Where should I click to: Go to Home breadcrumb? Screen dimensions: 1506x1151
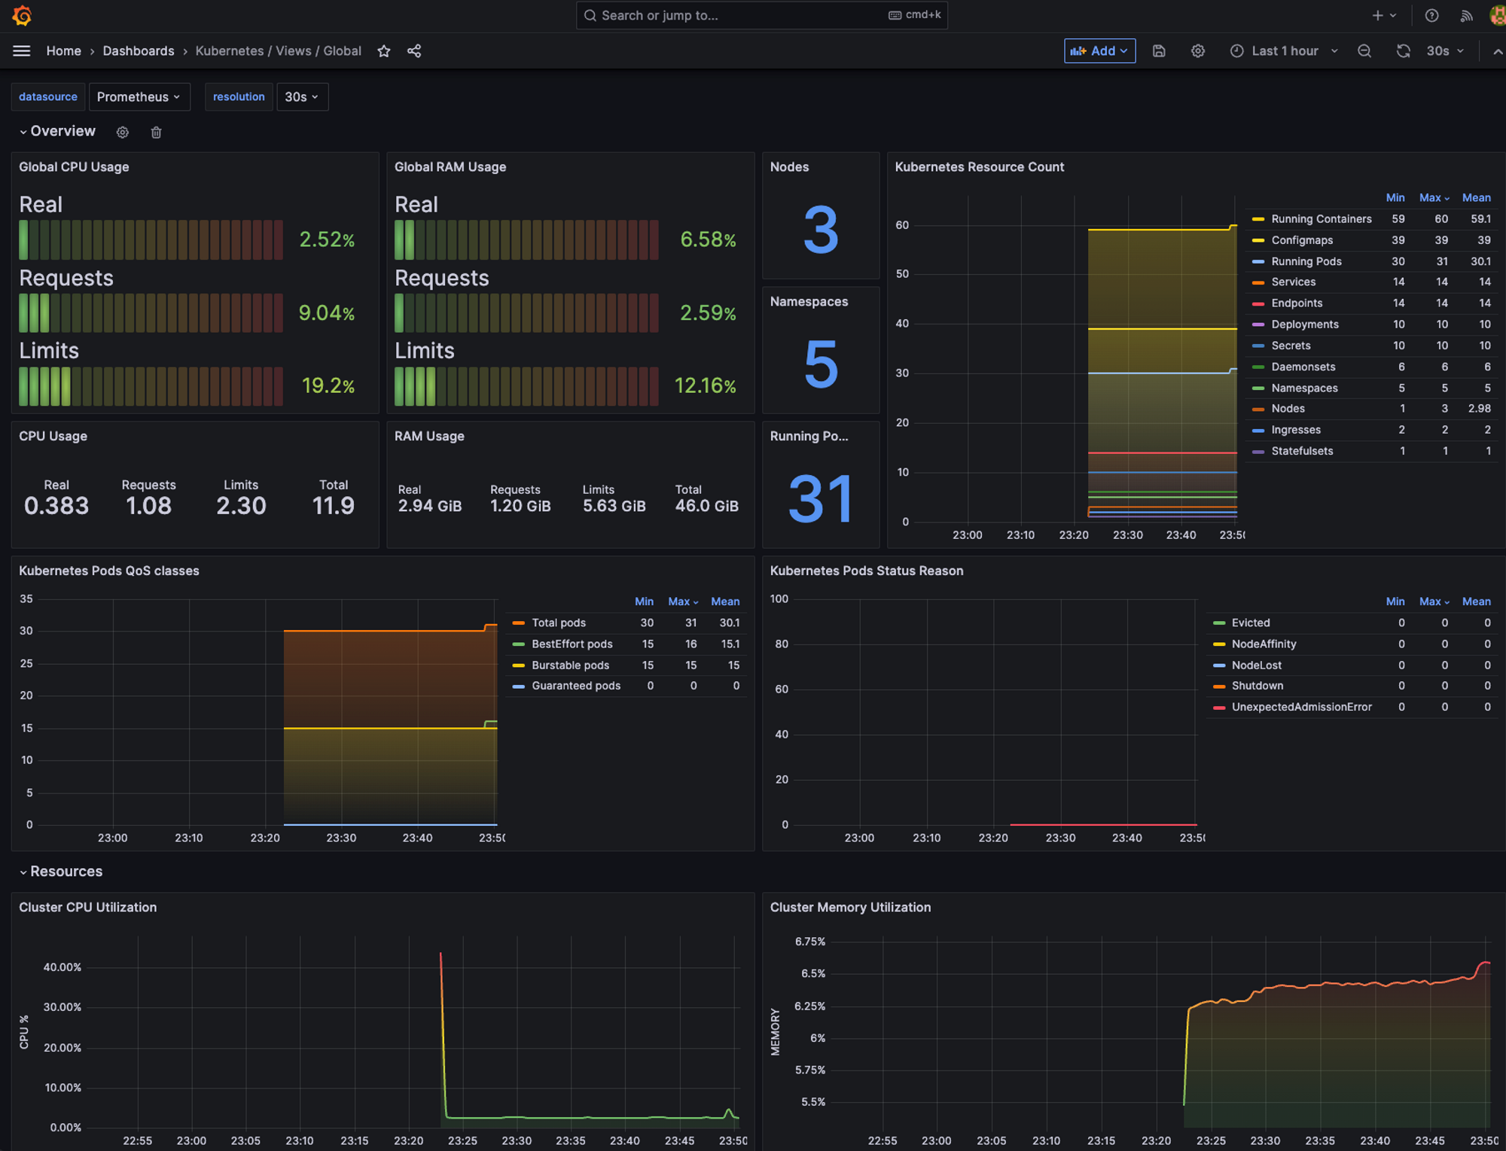63,51
